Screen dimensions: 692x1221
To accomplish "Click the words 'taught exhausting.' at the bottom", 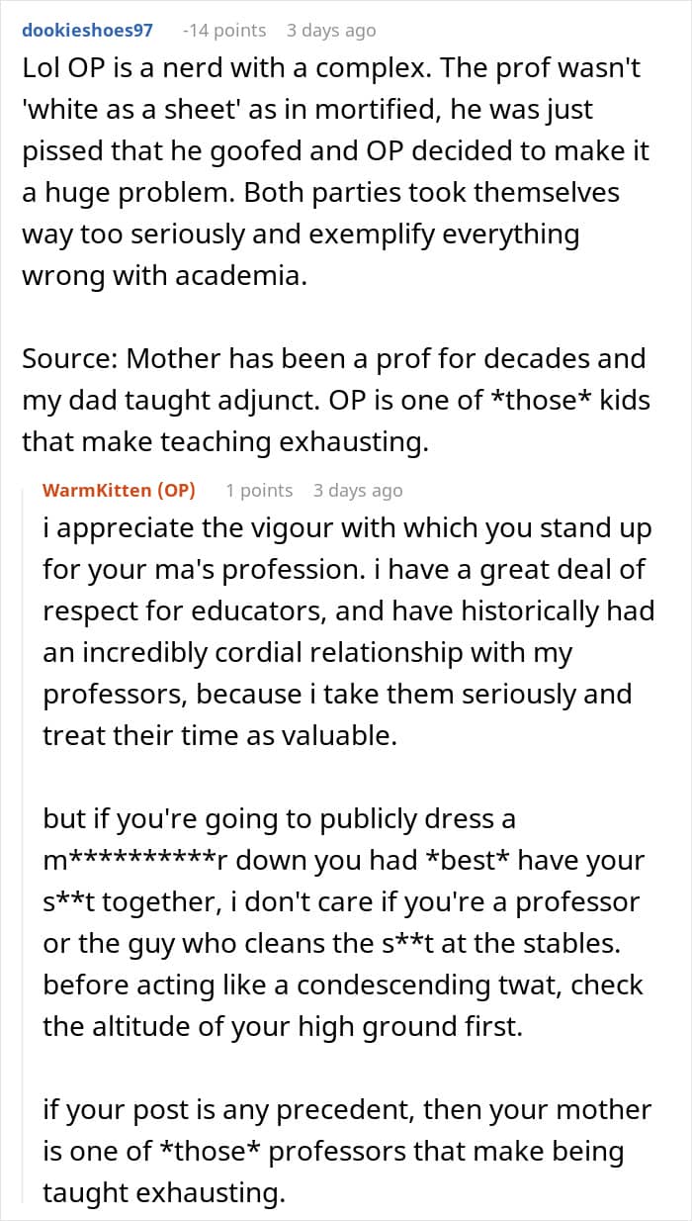I will 163,1193.
